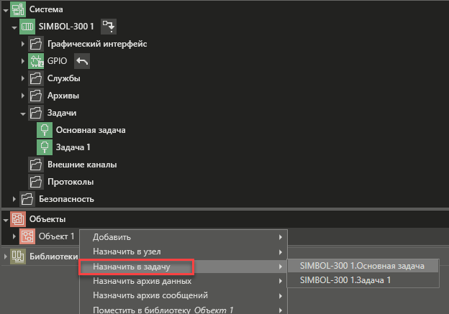Collapse the Объекты section
Image resolution: width=449 pixels, height=314 pixels.
coord(6,220)
